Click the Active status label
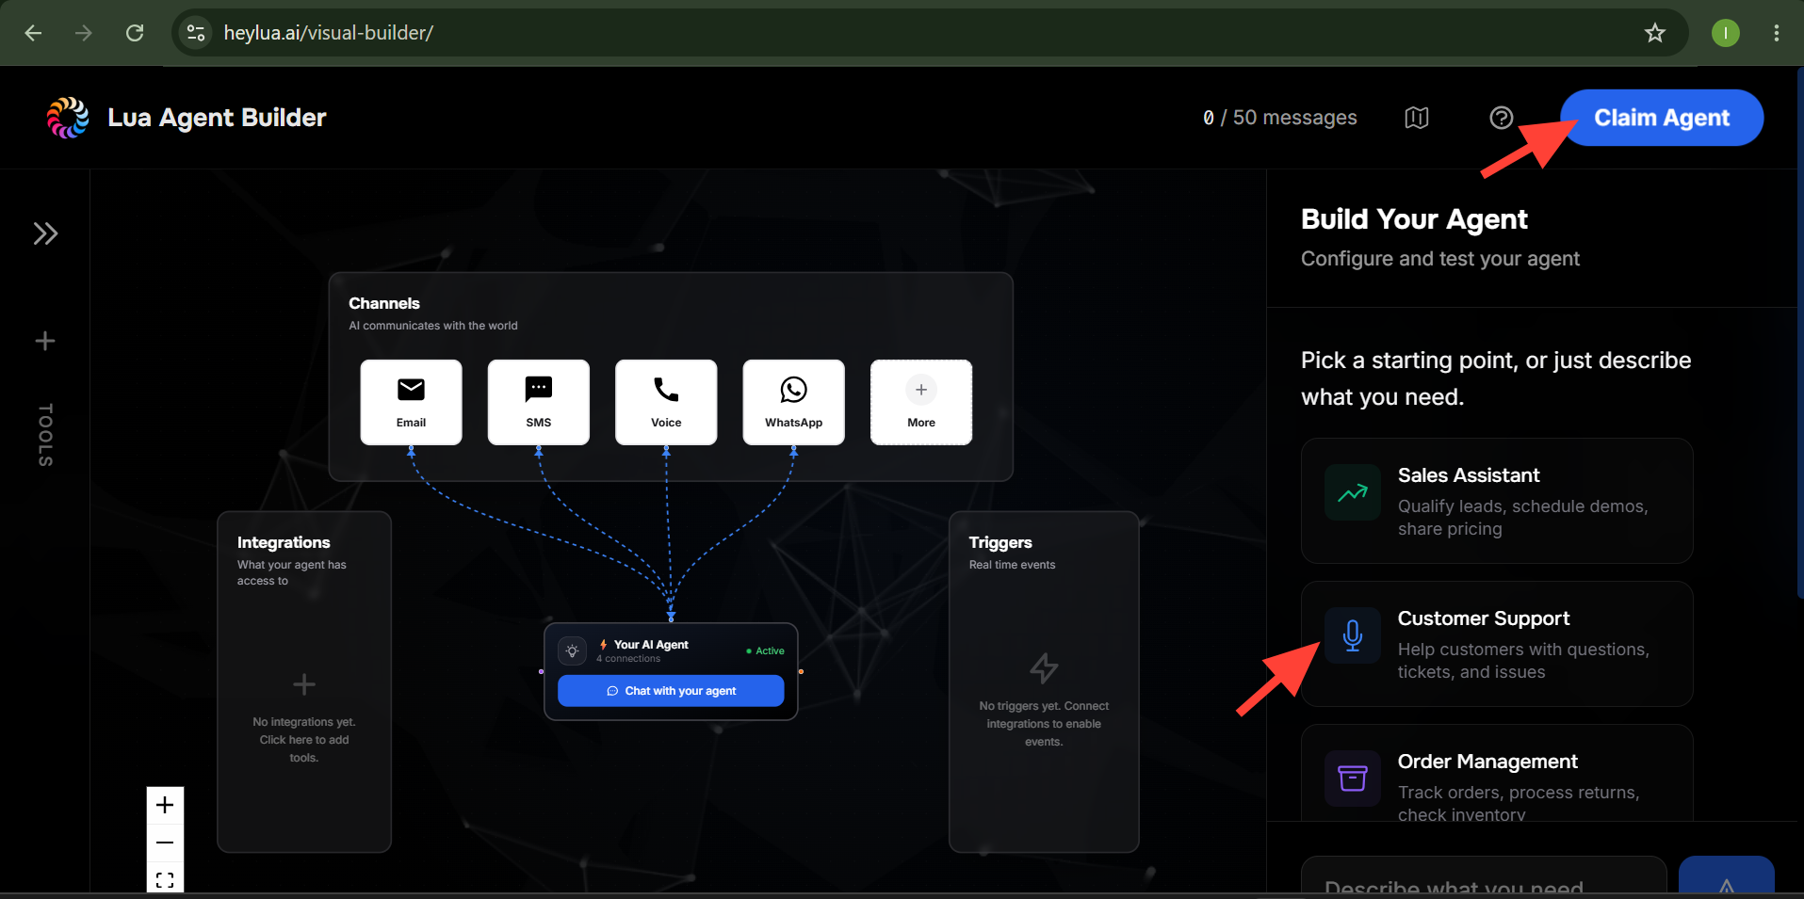This screenshot has width=1804, height=899. pos(765,651)
